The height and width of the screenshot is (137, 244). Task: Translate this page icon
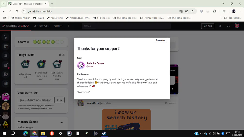point(181,11)
